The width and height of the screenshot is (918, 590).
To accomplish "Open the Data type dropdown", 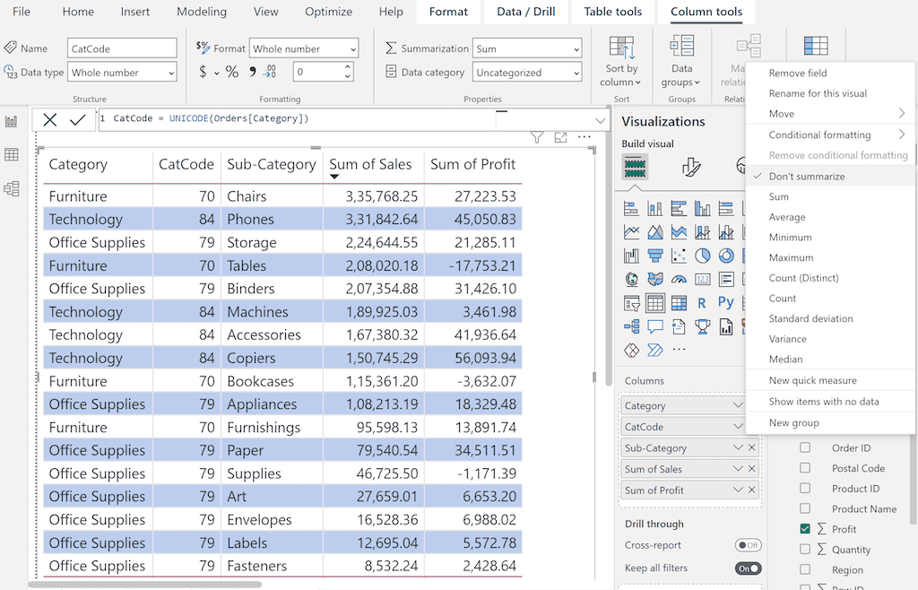I will click(x=172, y=72).
